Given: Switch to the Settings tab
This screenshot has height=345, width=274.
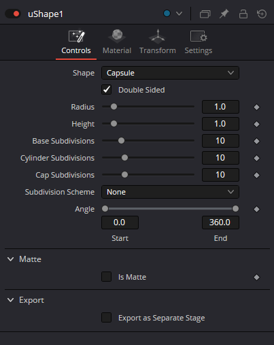Looking at the screenshot, I should pos(199,42).
